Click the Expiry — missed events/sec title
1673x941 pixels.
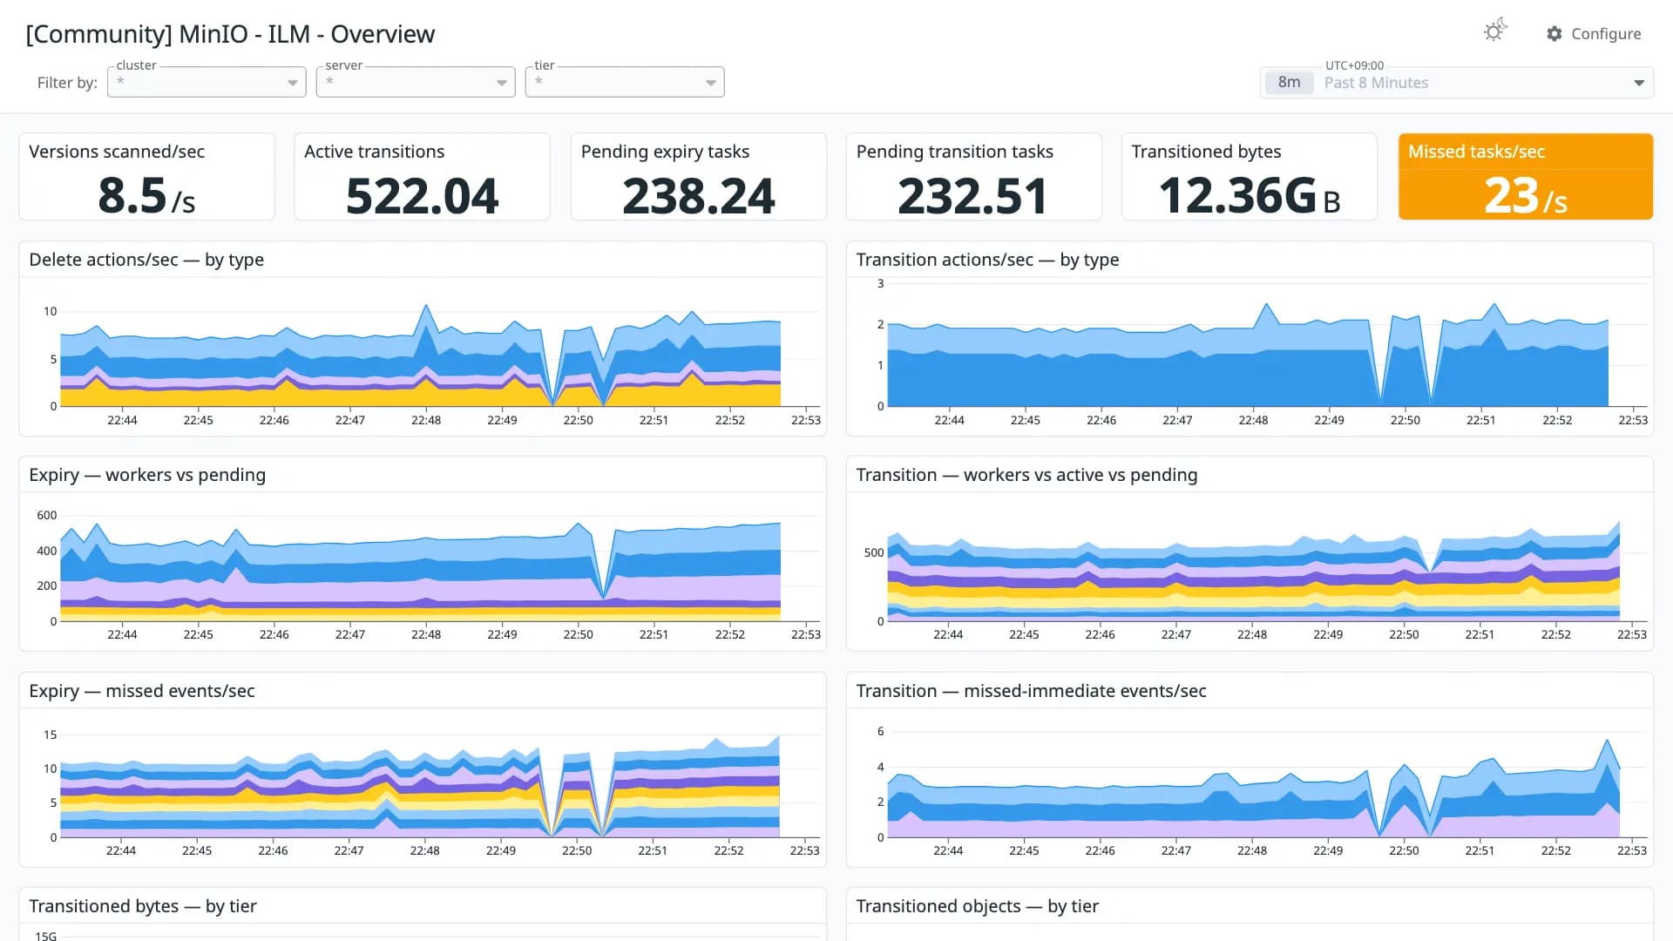142,691
